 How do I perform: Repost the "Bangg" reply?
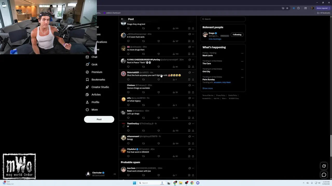point(143,143)
